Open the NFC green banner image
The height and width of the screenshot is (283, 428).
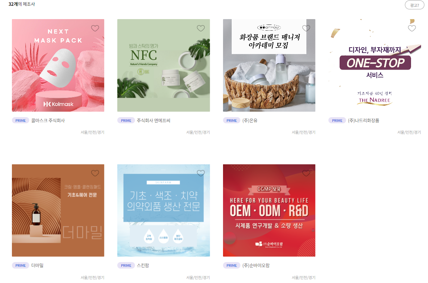(163, 66)
